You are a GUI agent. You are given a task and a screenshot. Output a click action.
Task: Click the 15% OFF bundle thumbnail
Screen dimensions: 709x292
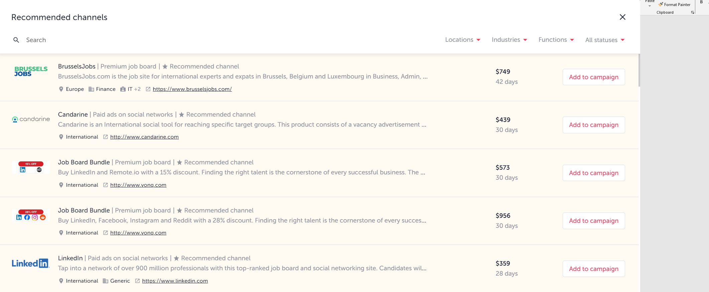pos(31,167)
